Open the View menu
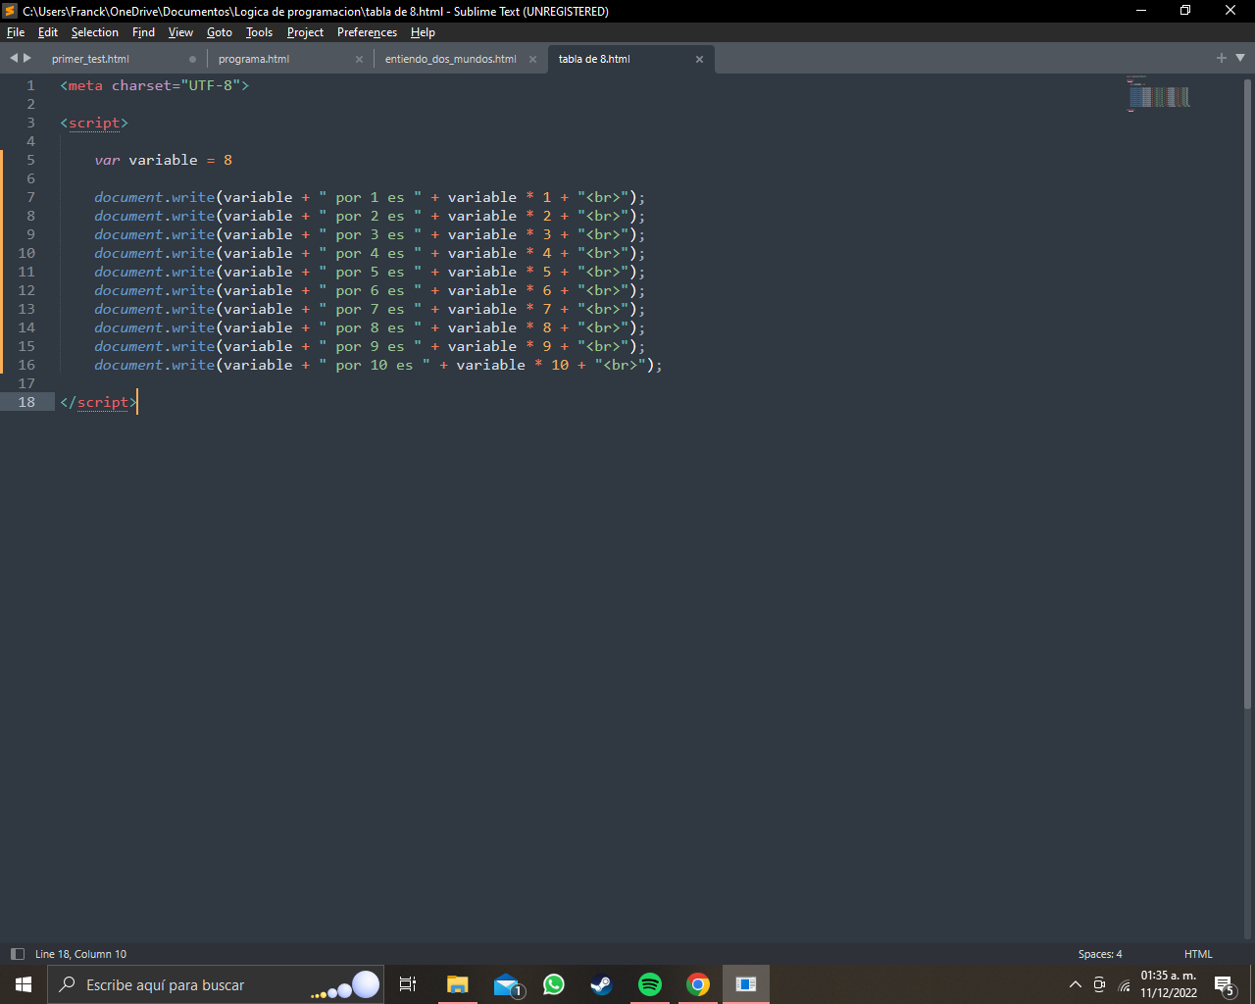The width and height of the screenshot is (1255, 1004). 180,32
